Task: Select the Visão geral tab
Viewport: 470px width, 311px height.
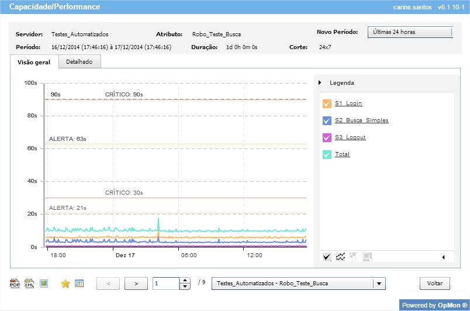Action: 34,62
